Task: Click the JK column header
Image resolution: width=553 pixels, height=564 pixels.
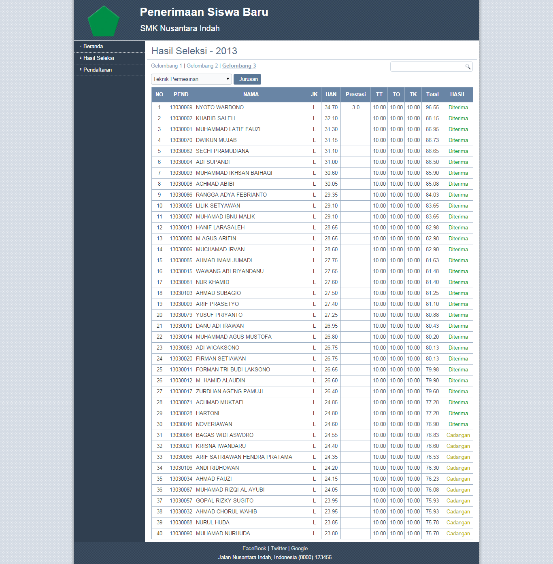Action: (x=314, y=94)
